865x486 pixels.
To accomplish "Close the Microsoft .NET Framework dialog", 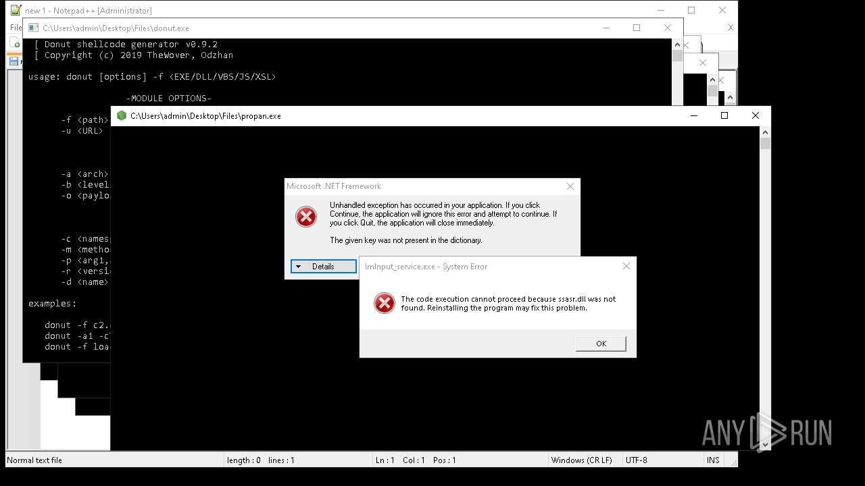I will [x=570, y=186].
